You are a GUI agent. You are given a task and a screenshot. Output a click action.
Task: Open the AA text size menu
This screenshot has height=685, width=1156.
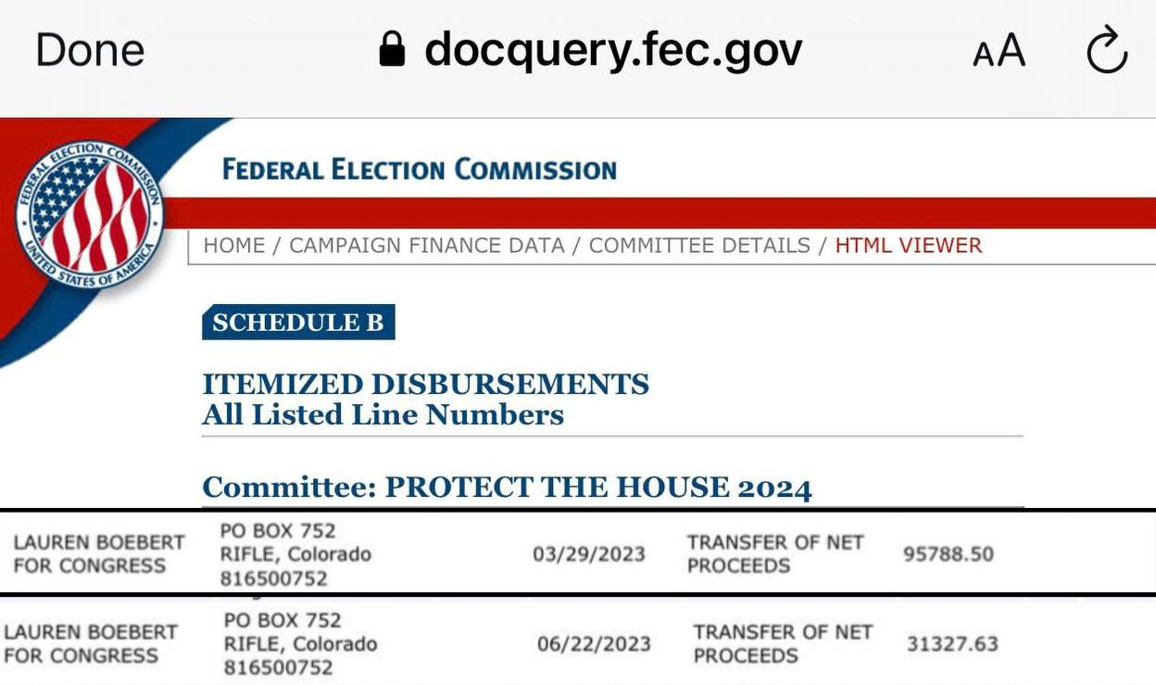pyautogui.click(x=999, y=51)
